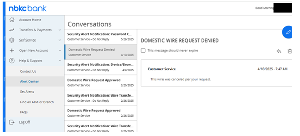Click the blue pencil compose message icon
This screenshot has width=300, height=136.
click(287, 32)
